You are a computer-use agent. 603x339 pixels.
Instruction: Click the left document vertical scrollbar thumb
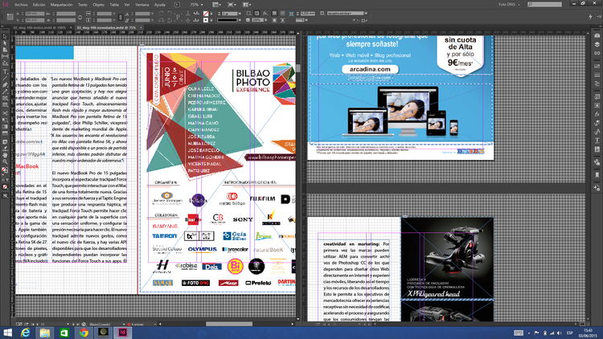(297, 68)
